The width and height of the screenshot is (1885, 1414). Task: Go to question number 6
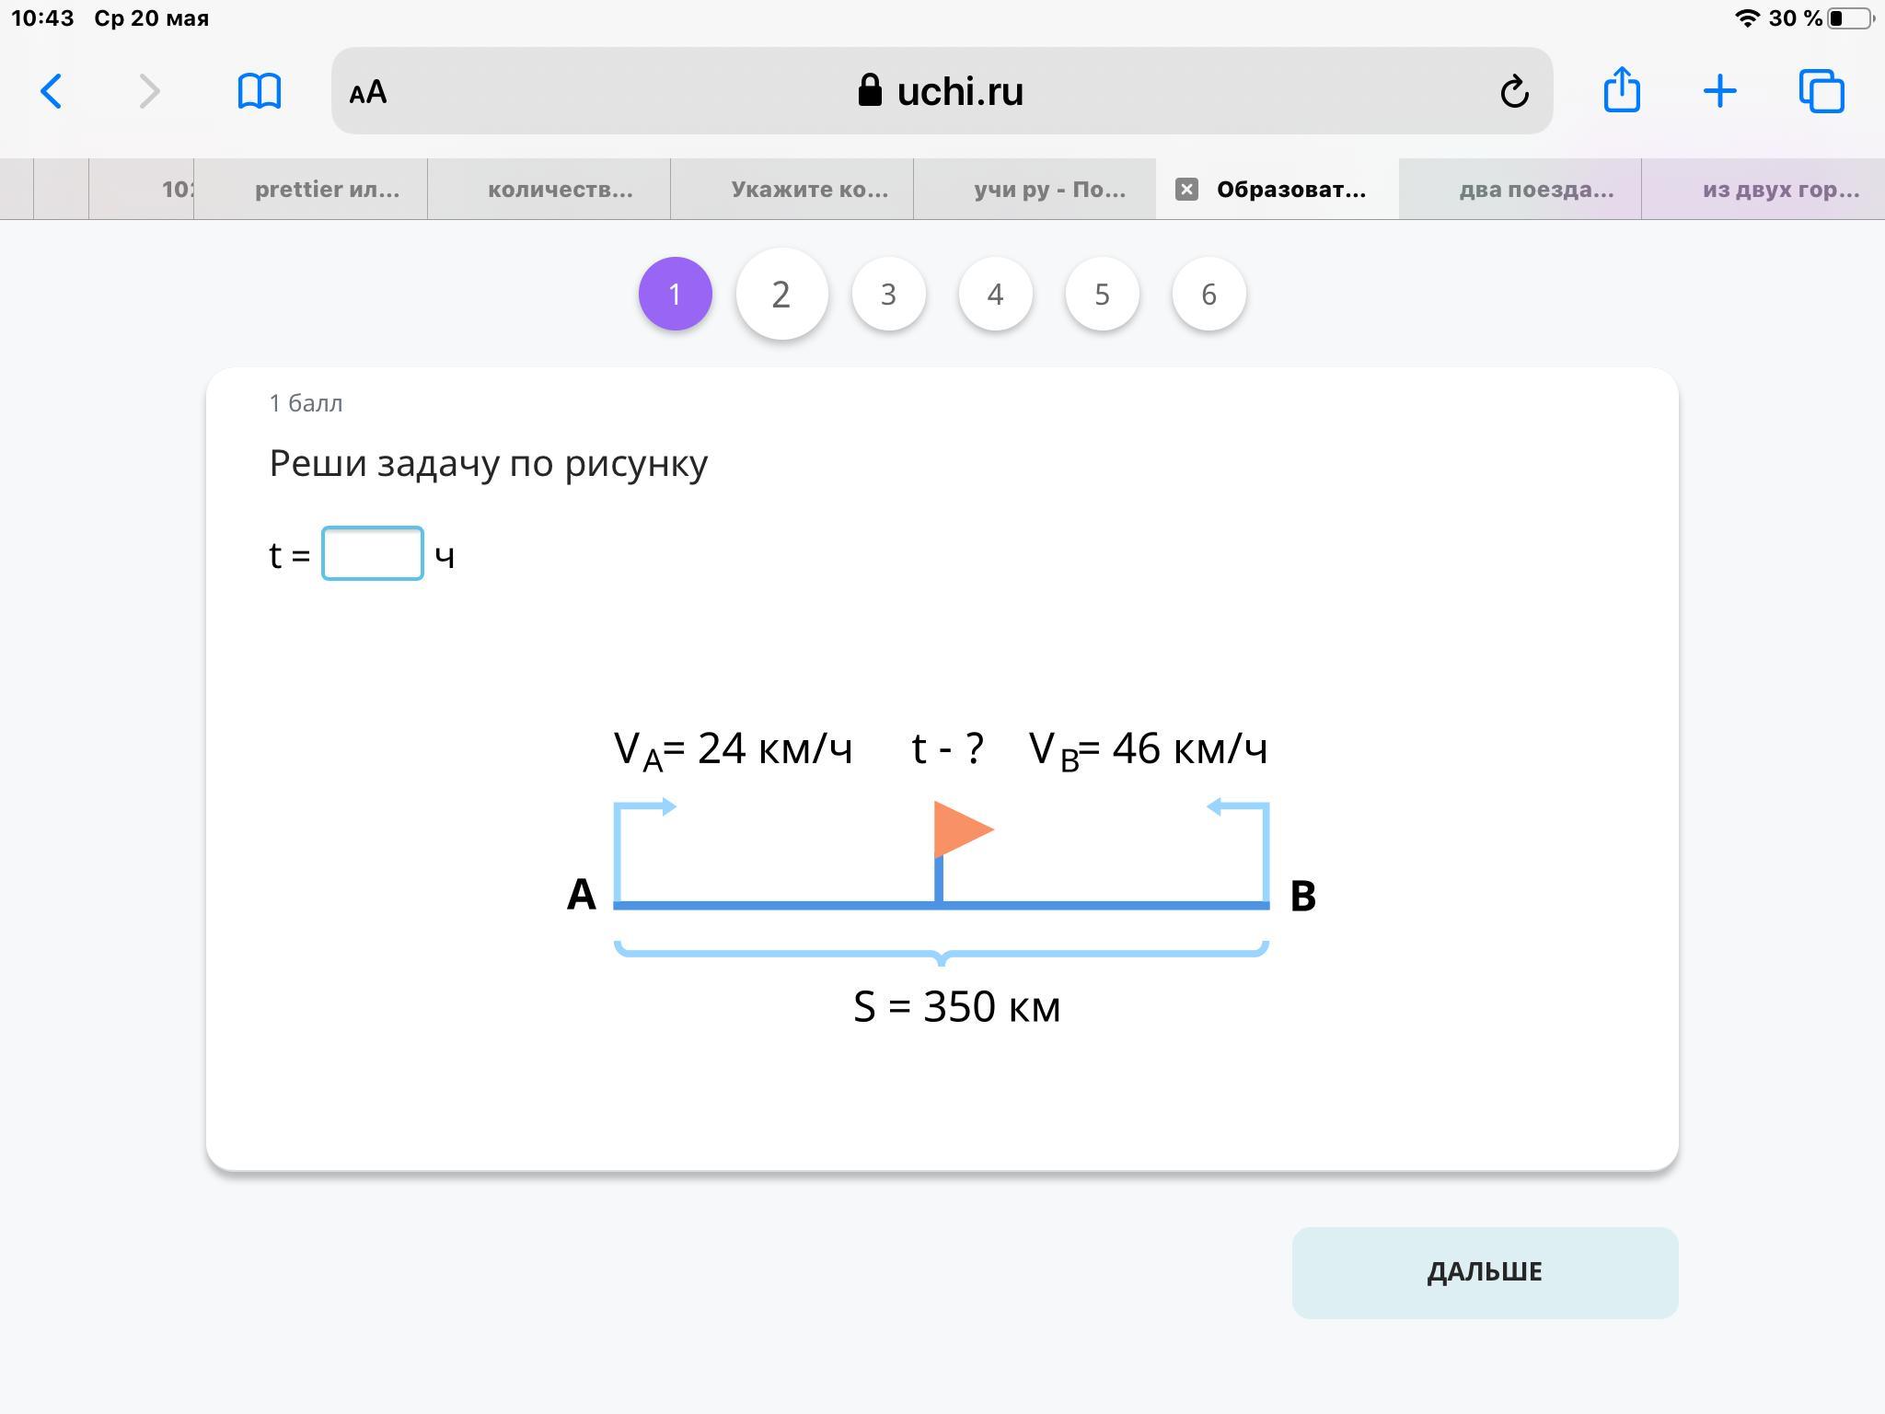click(1208, 295)
